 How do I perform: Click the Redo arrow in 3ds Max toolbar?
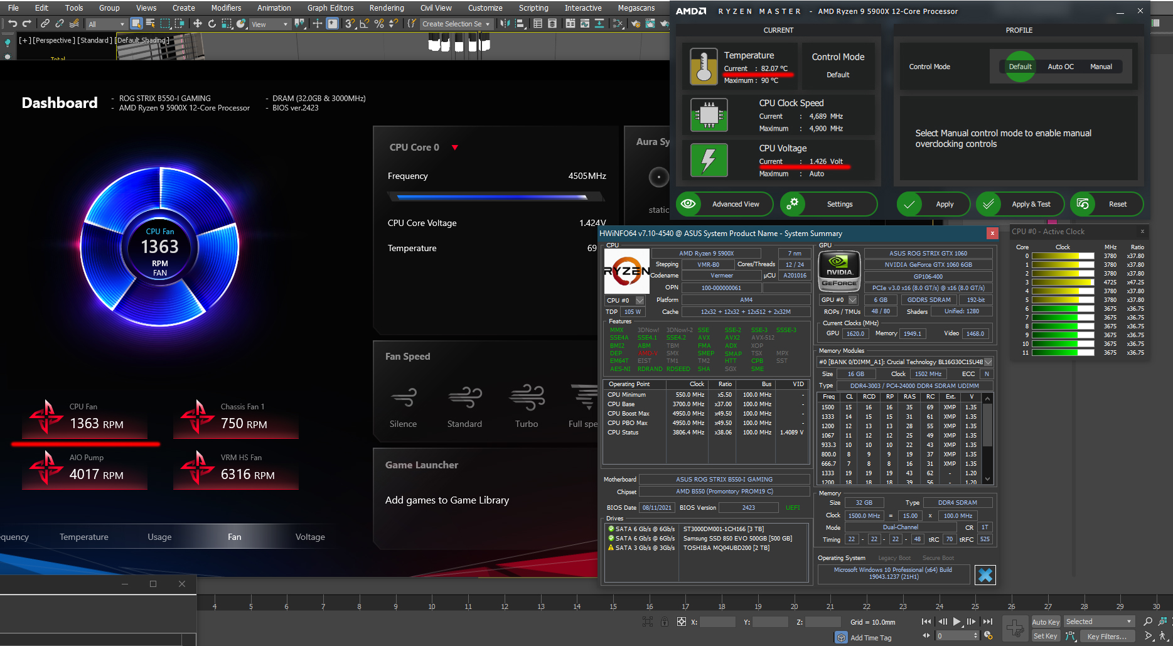point(26,24)
